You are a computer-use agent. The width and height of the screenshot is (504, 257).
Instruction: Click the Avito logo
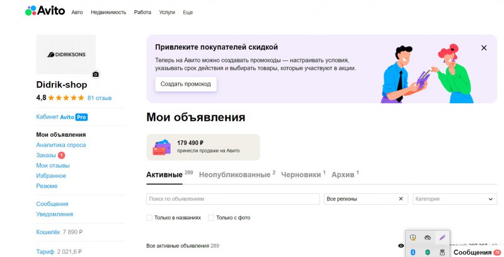pos(45,11)
